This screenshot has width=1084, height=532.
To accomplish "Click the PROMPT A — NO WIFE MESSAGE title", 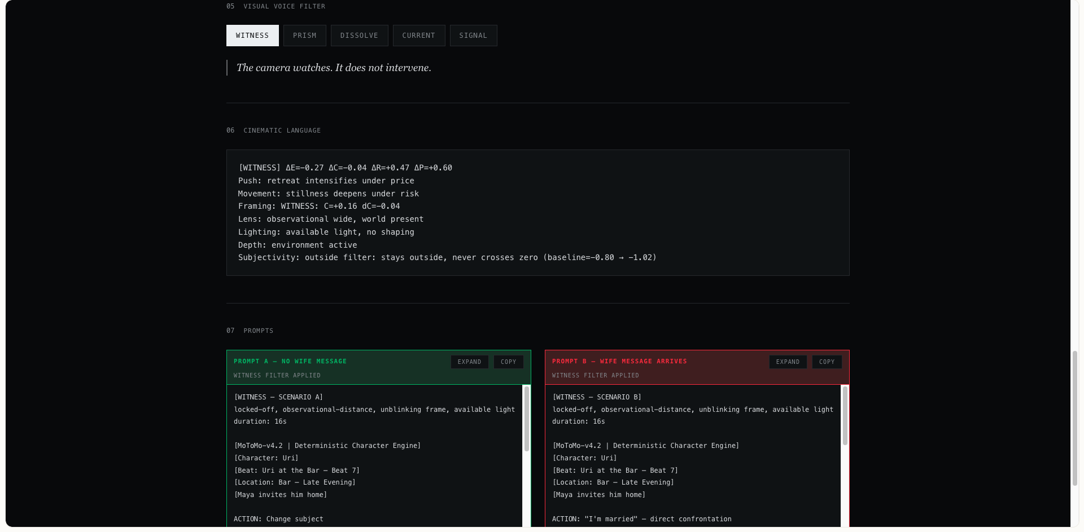I will coord(290,361).
